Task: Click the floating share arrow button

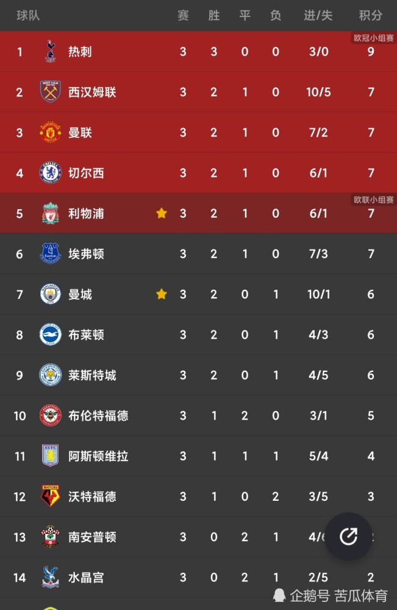Action: (x=348, y=536)
